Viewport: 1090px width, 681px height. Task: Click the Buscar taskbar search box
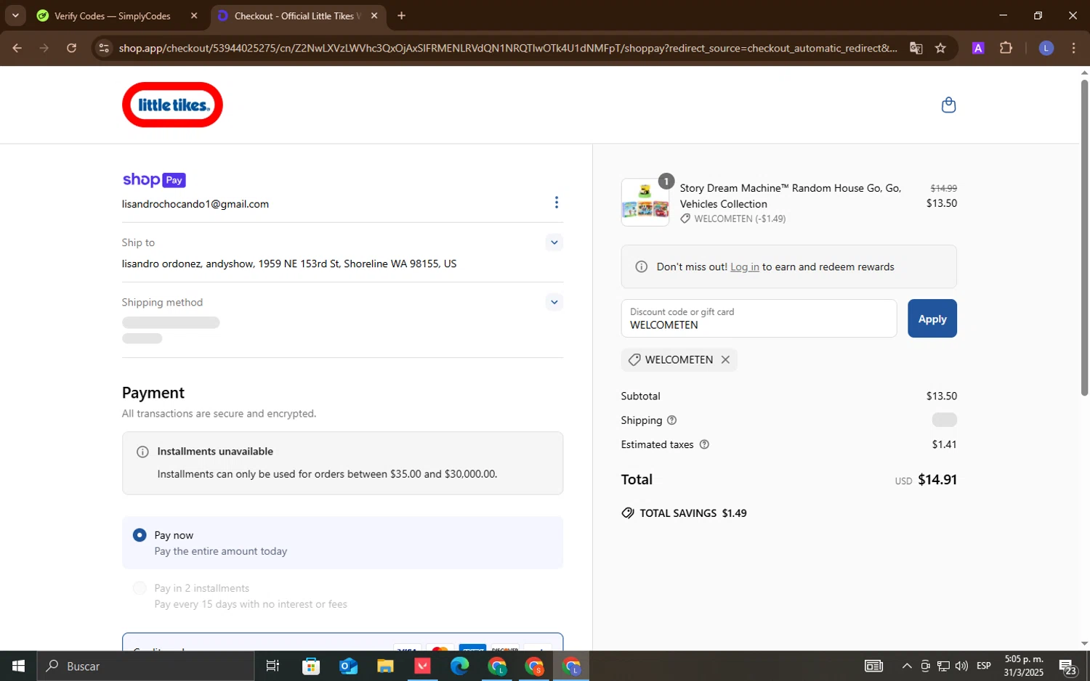click(145, 666)
